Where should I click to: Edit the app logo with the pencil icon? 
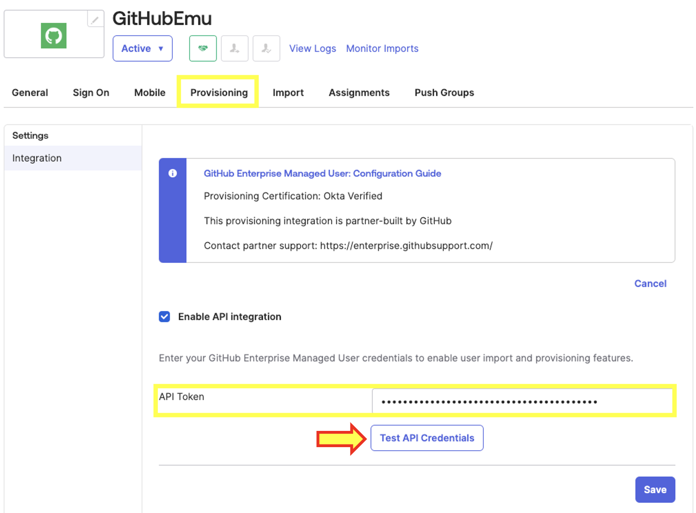(95, 20)
